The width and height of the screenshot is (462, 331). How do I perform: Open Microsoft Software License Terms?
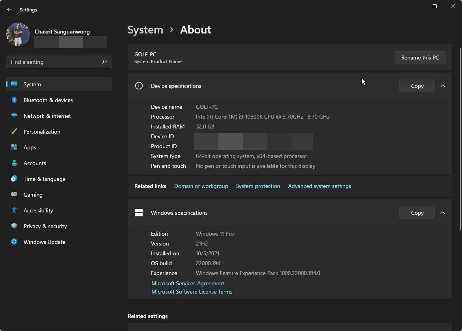coord(192,292)
